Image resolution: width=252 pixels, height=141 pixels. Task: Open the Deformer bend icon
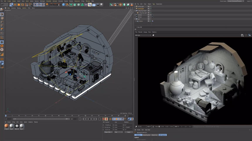(x=90, y=5)
